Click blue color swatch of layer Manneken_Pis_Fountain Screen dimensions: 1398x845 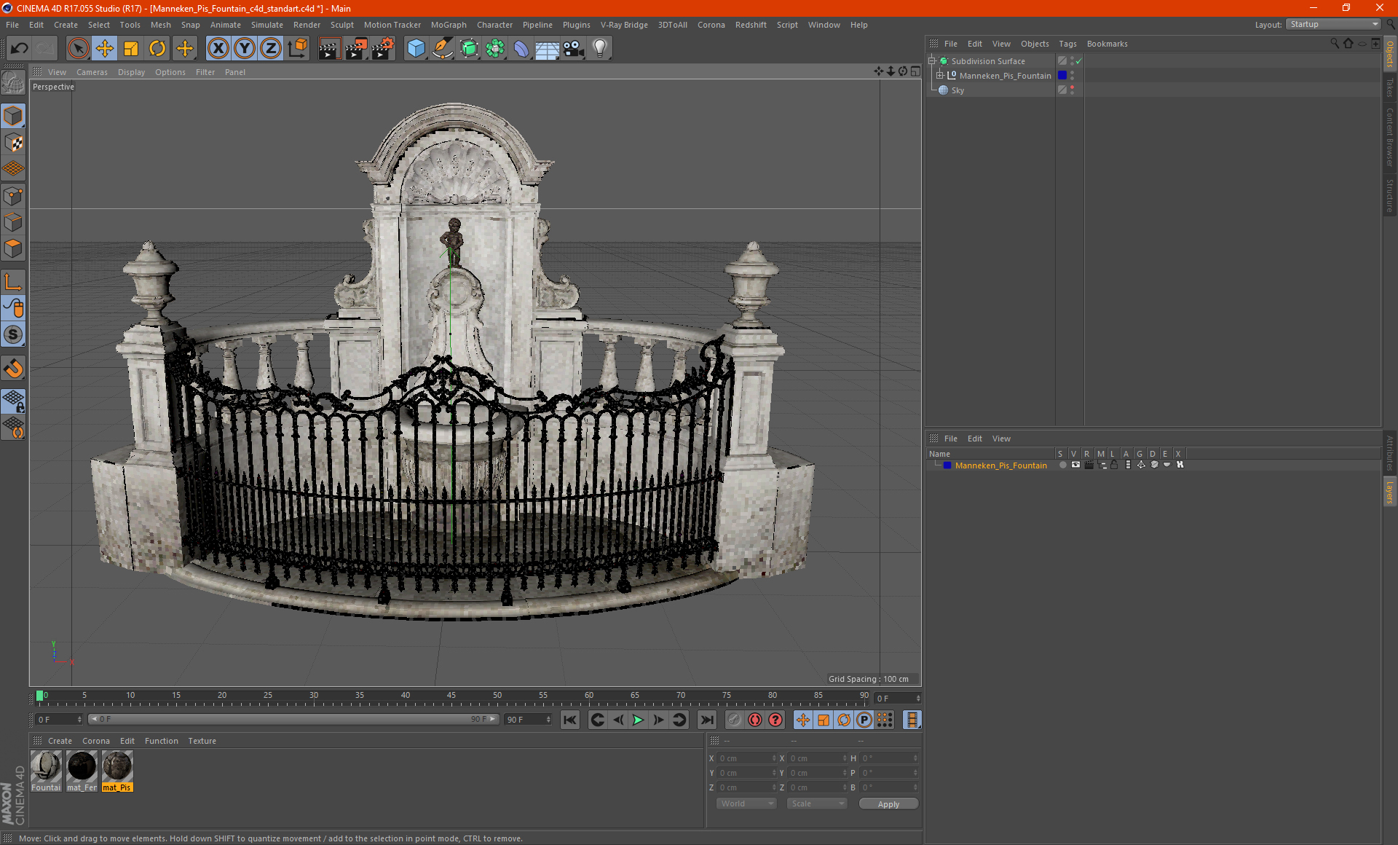[x=947, y=465]
